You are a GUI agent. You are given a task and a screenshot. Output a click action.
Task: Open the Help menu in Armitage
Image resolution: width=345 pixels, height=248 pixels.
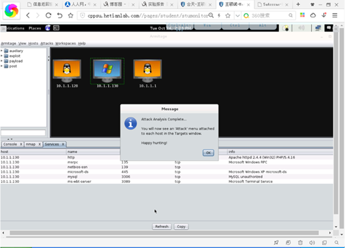[82, 43]
